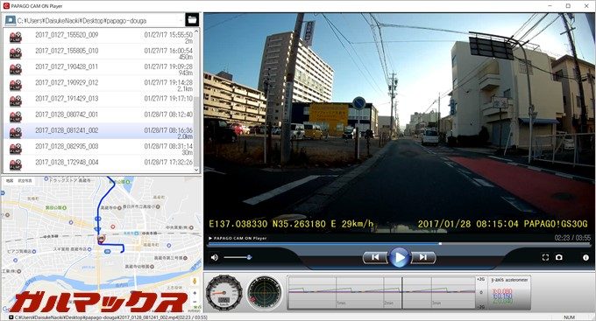Click the file list scrollbar thumb
Viewport: 596px width, 321px height.
(196, 131)
